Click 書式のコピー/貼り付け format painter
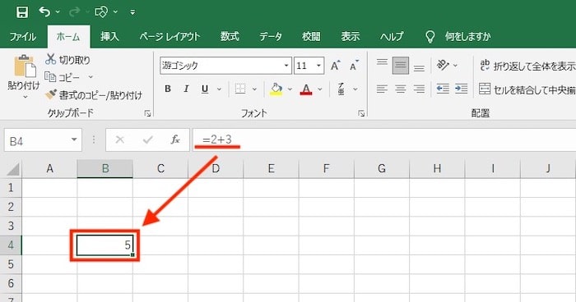Screen dimensions: 576x302 click(93, 95)
